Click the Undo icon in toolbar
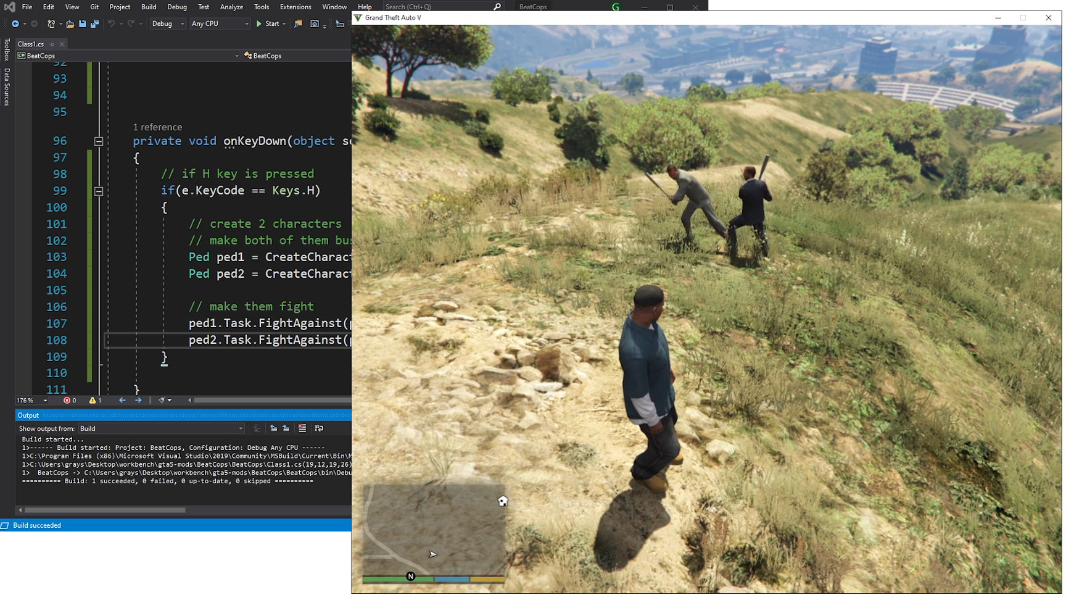This screenshot has height=600, width=1066. pos(111,24)
